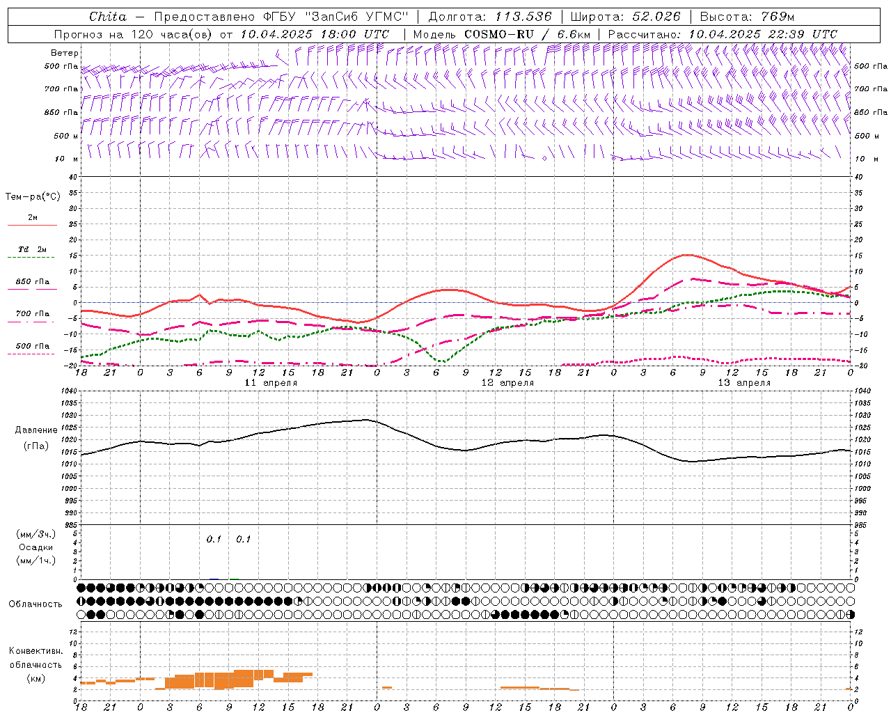Click the (мм/1ч.) precipitation unit label
This screenshot has width=891, height=713.
tap(36, 561)
